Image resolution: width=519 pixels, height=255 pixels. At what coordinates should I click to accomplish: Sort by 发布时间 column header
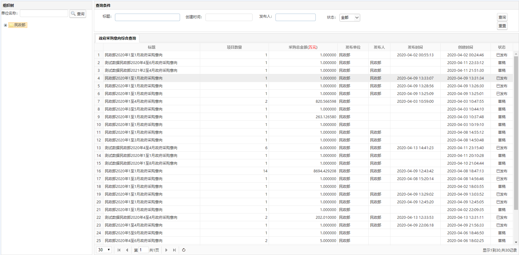pos(415,47)
